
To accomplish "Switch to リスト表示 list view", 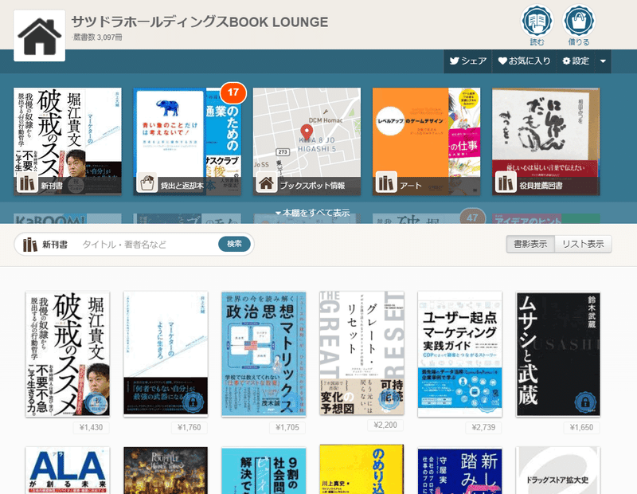I will 583,244.
